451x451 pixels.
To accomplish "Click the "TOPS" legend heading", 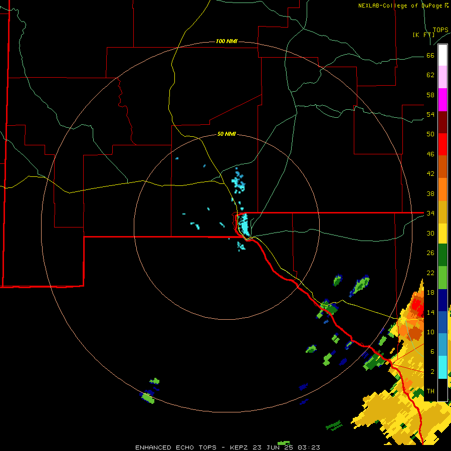I will click(x=440, y=30).
